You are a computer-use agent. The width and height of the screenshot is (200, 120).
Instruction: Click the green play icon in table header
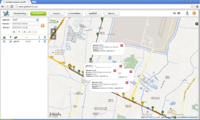(x=39, y=38)
